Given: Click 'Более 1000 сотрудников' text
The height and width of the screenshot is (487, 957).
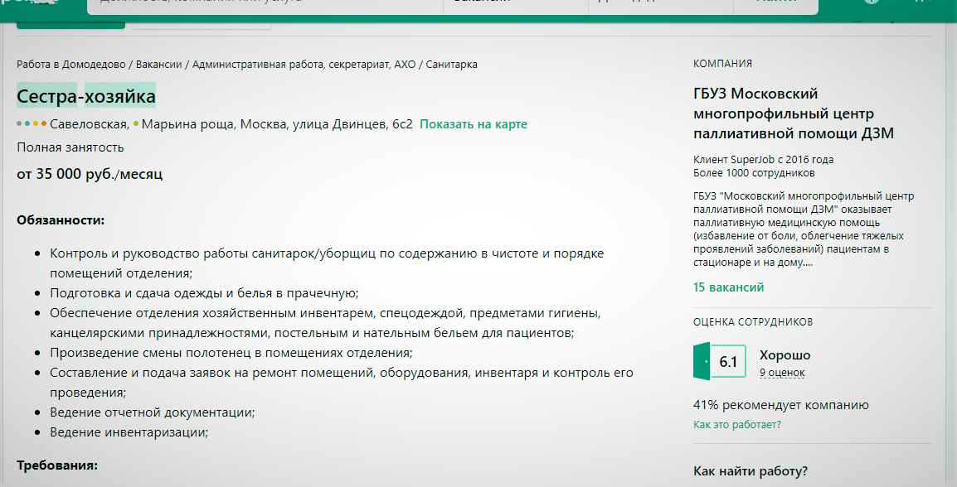Looking at the screenshot, I should click(x=754, y=173).
